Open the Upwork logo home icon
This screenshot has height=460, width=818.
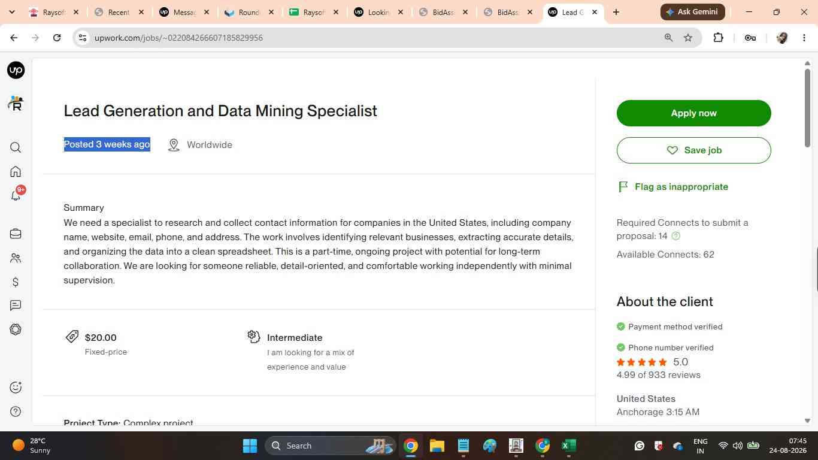(16, 70)
